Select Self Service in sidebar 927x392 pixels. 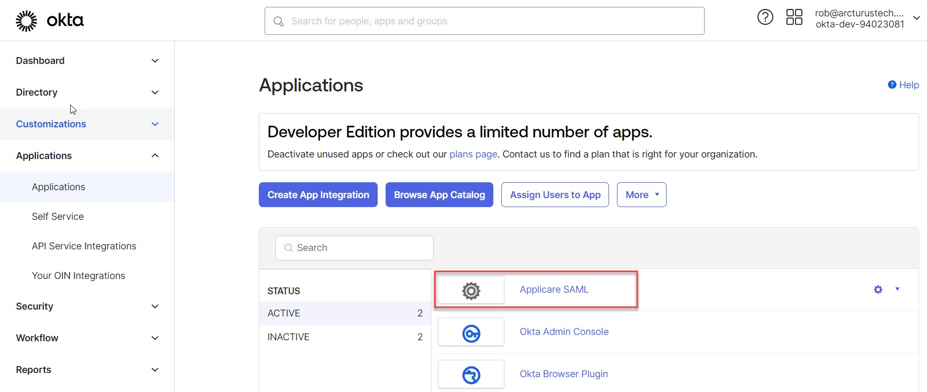click(58, 217)
